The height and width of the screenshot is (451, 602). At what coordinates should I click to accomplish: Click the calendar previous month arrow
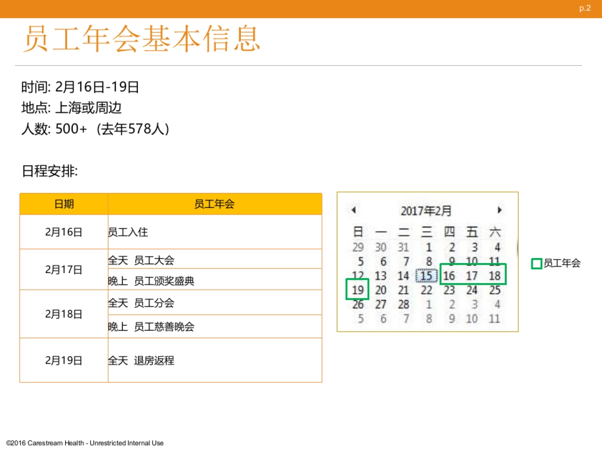354,210
